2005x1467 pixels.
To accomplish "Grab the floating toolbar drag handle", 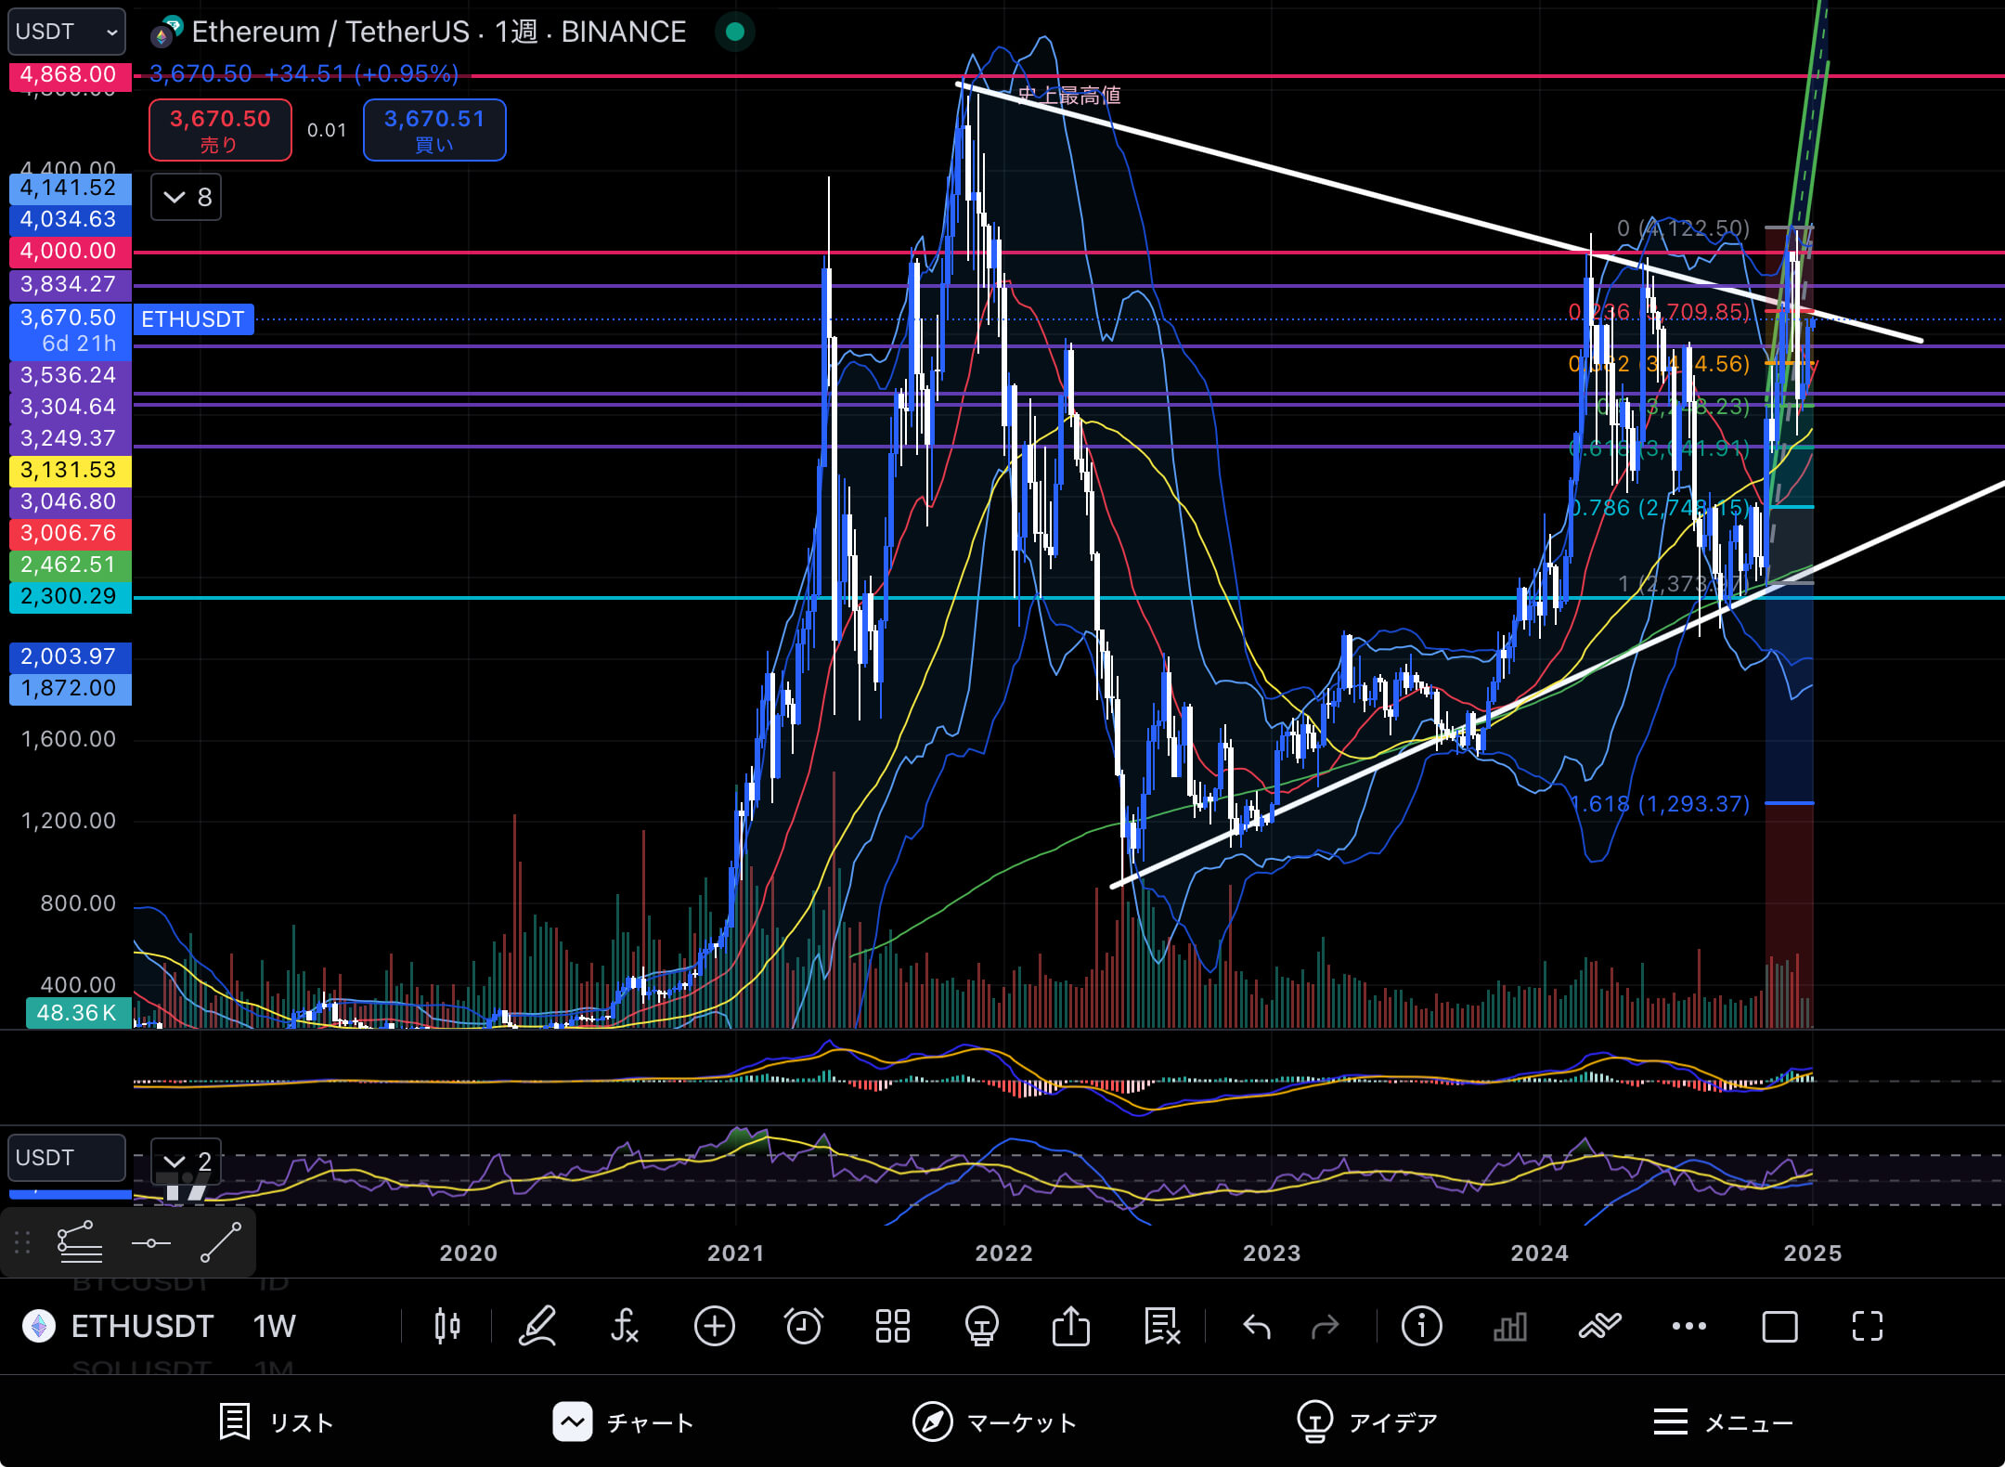I will (x=23, y=1242).
